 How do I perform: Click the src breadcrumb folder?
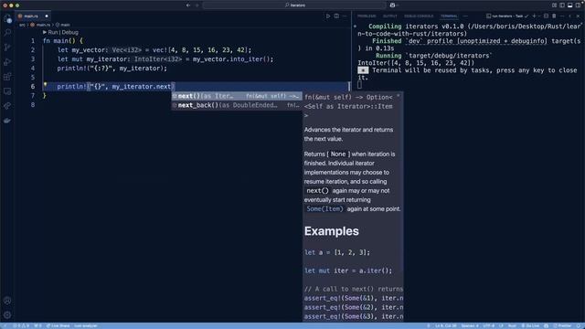click(22, 25)
